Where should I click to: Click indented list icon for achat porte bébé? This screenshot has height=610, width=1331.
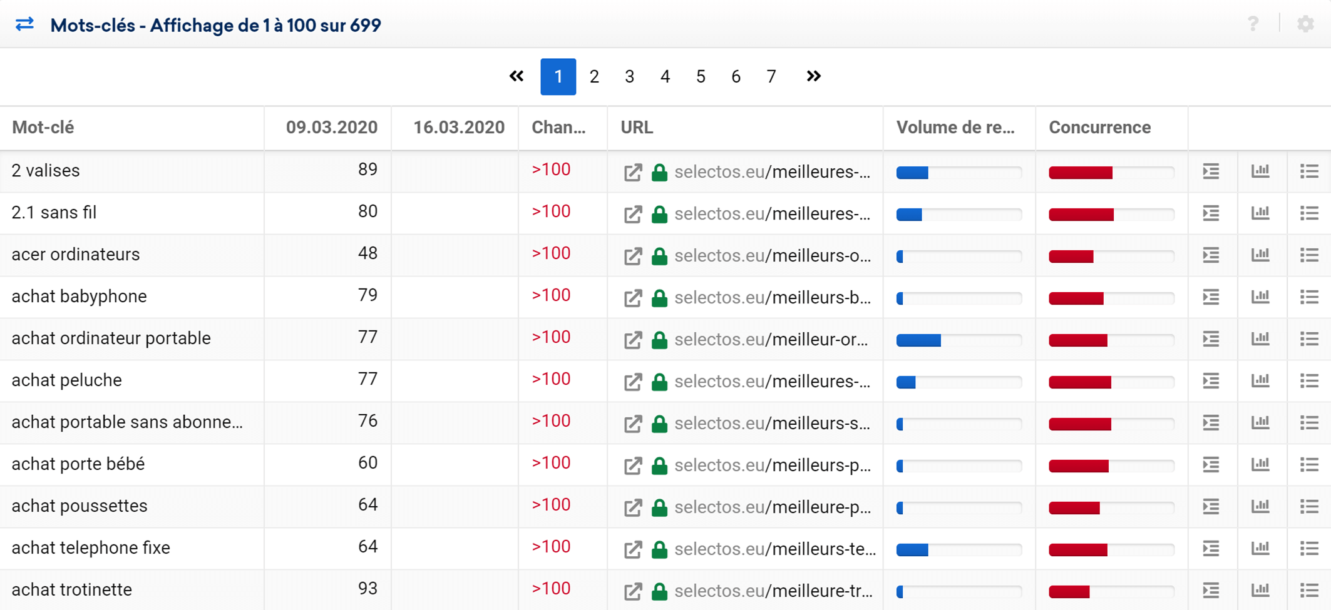pos(1211,465)
